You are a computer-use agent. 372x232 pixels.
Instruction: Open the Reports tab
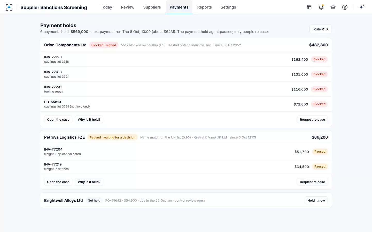[204, 7]
